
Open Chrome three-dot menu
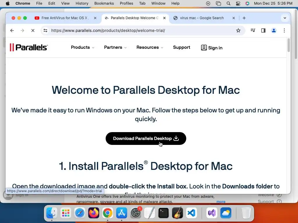coord(284,30)
